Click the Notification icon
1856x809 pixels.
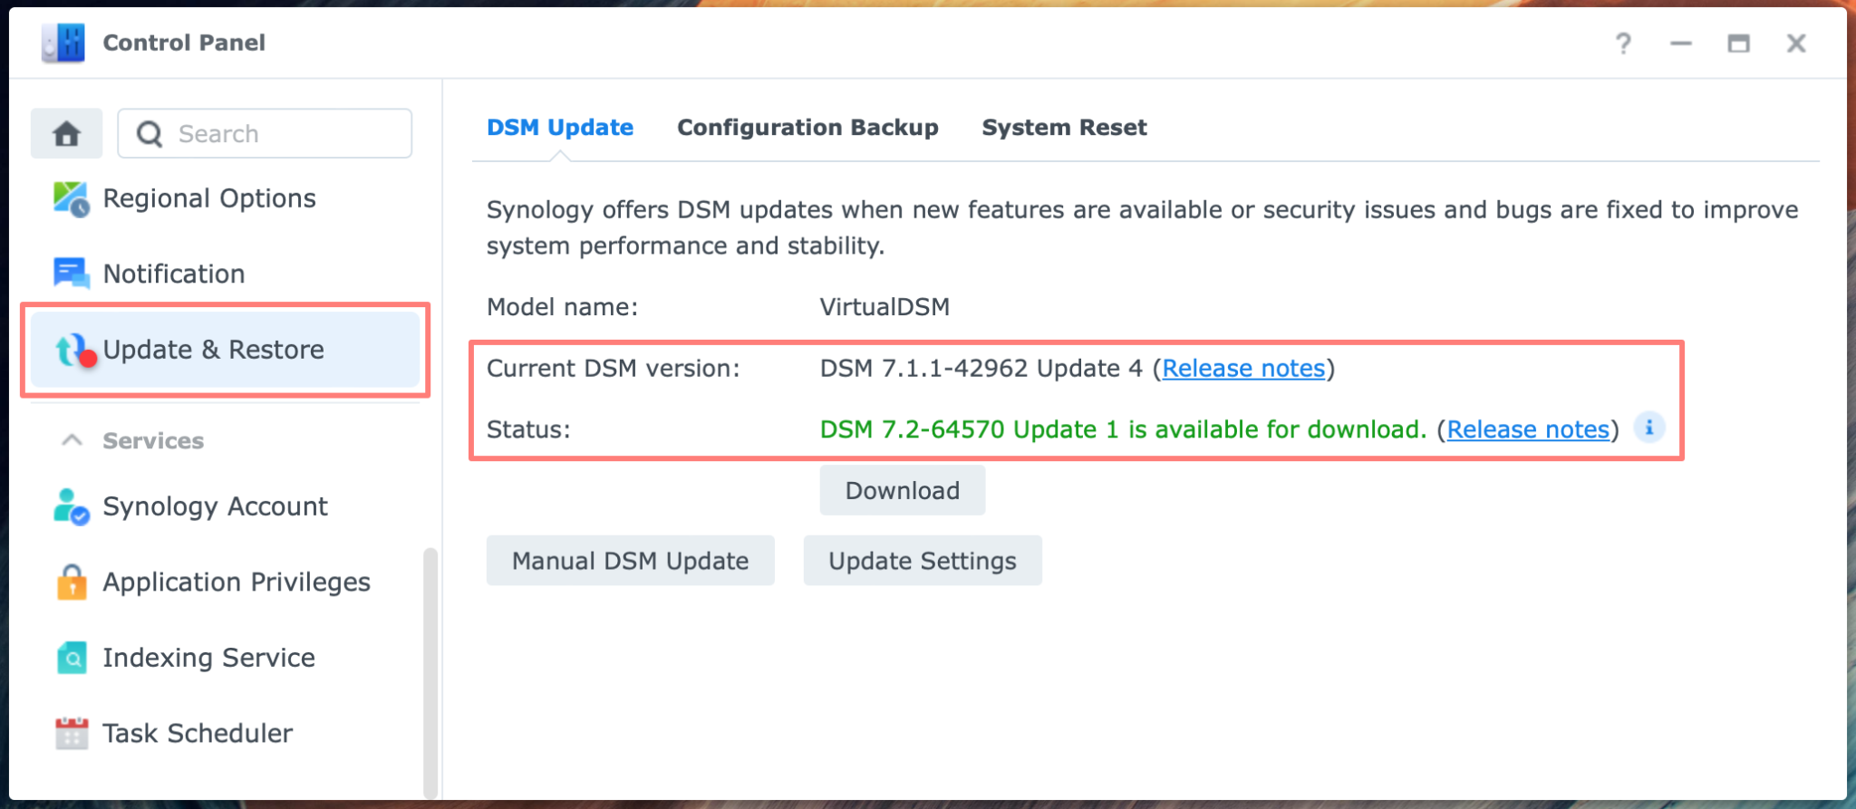71,274
